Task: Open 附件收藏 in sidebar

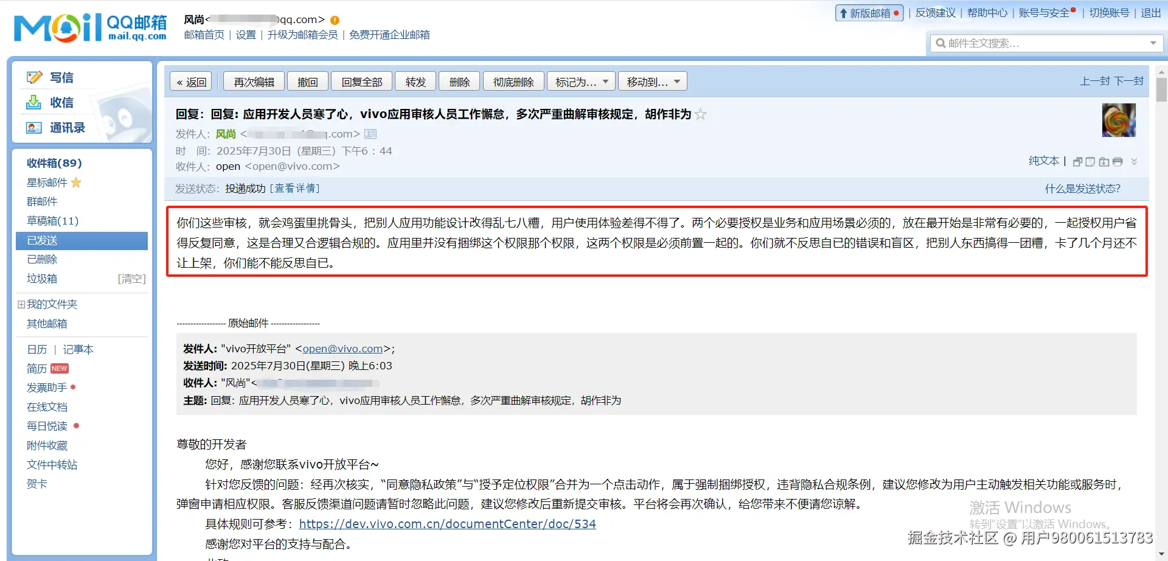Action: tap(47, 445)
